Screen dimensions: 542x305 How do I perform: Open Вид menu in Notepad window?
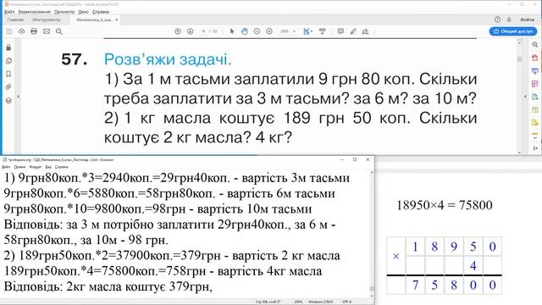(48, 167)
